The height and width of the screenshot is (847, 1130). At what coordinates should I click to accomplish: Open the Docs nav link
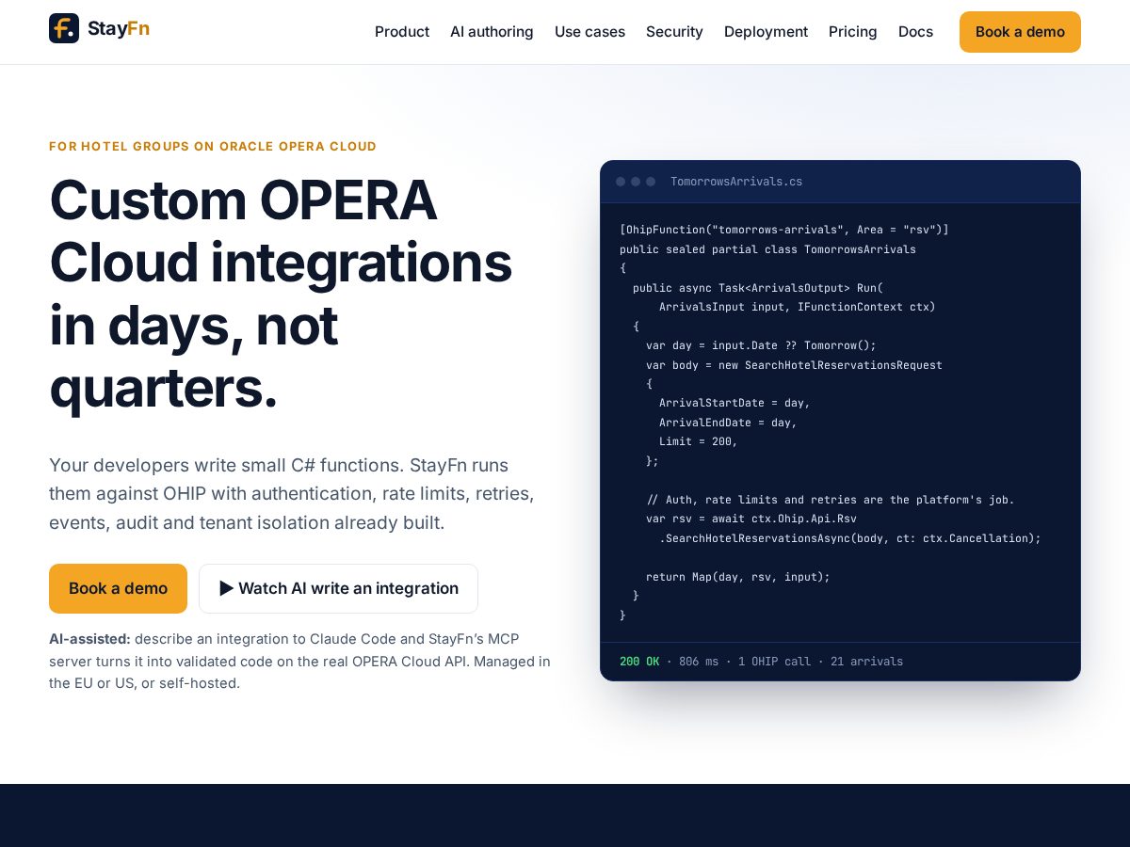[915, 32]
